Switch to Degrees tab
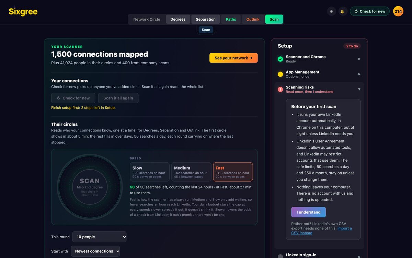412x258 pixels. point(178,19)
